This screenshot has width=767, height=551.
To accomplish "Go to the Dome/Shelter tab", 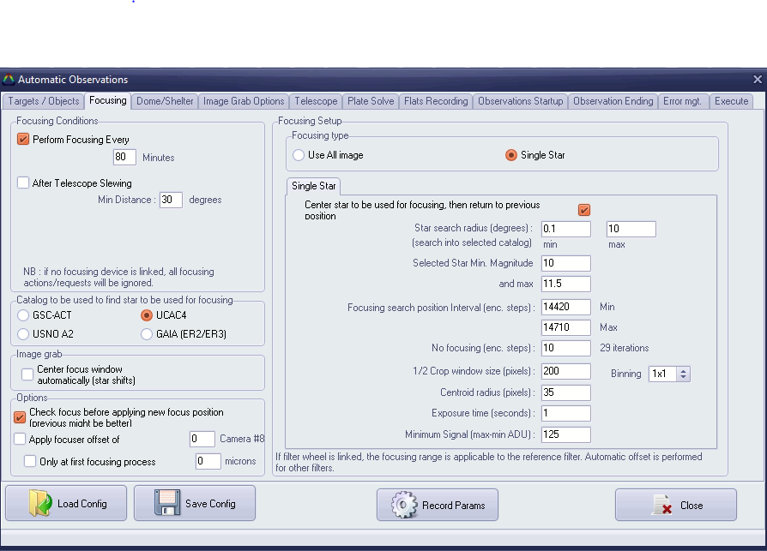I will pyautogui.click(x=165, y=101).
